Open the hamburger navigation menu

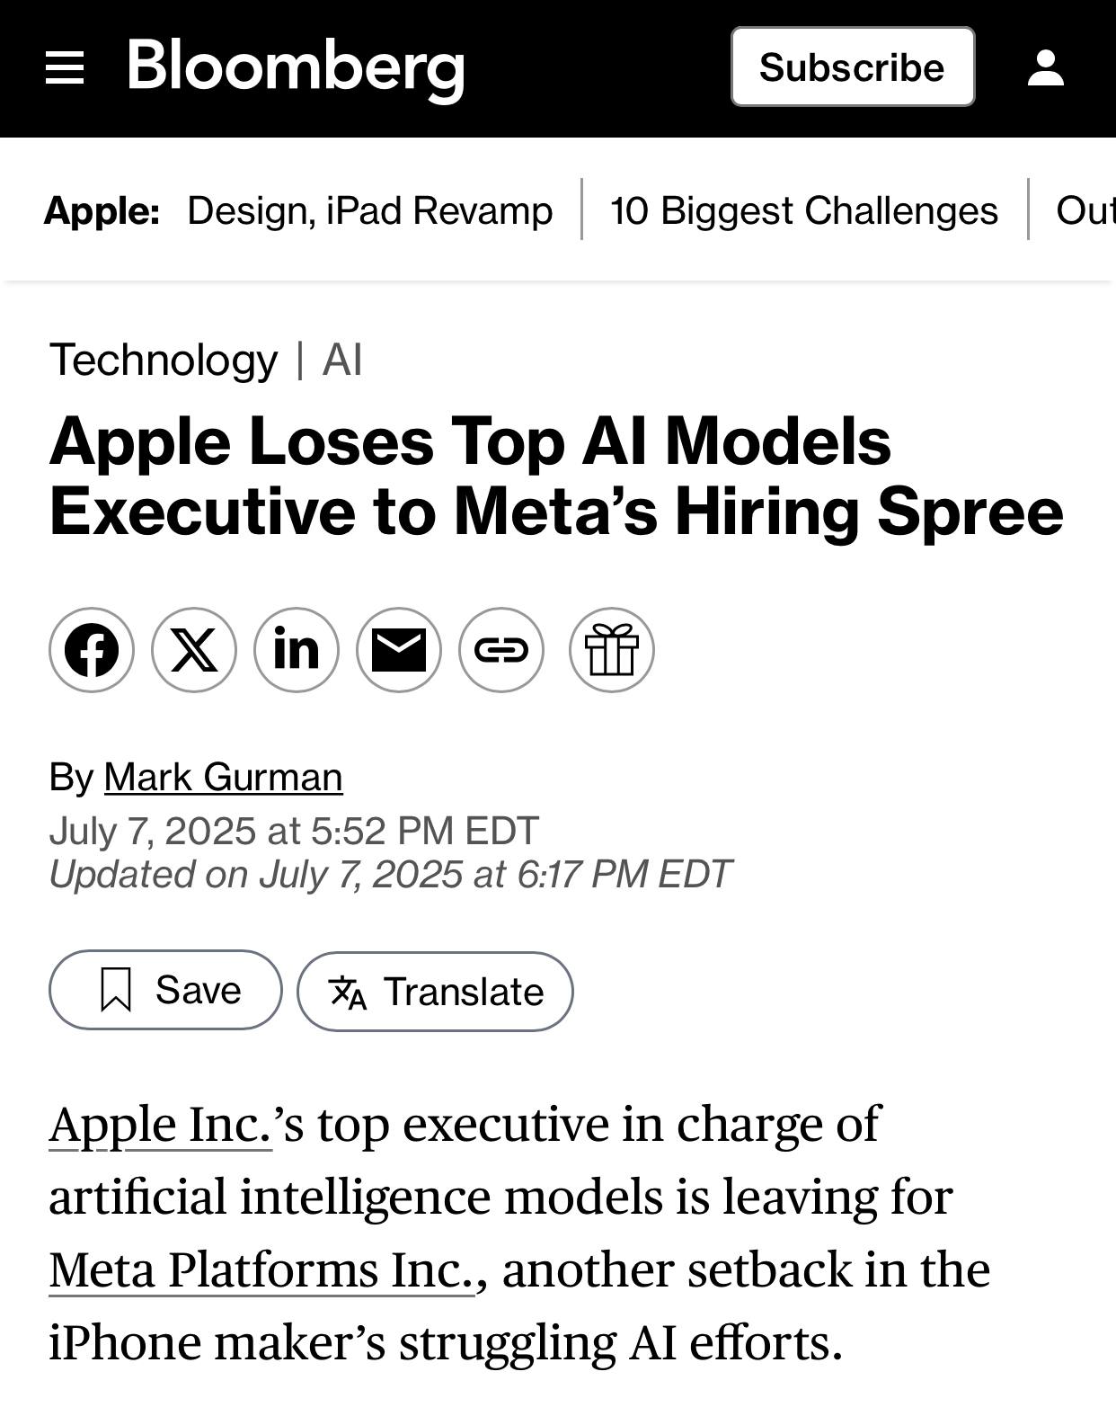click(x=65, y=68)
